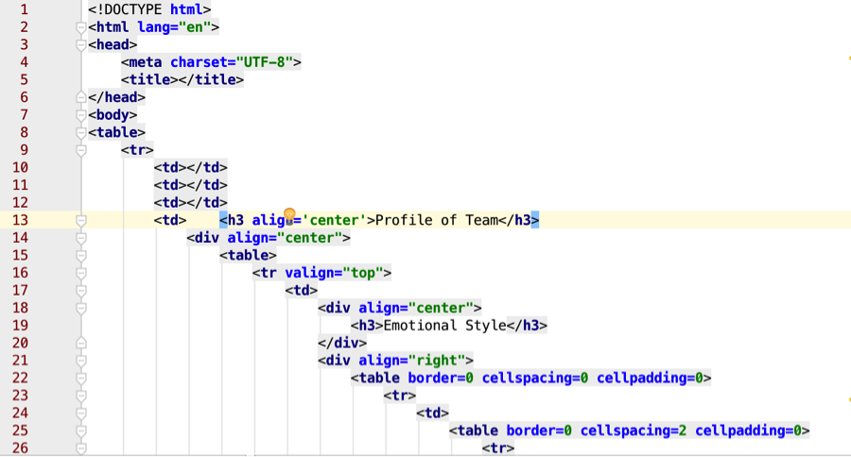Viewport: 851px width, 457px height.
Task: Click the <tr> tag on line 23
Action: [400, 396]
